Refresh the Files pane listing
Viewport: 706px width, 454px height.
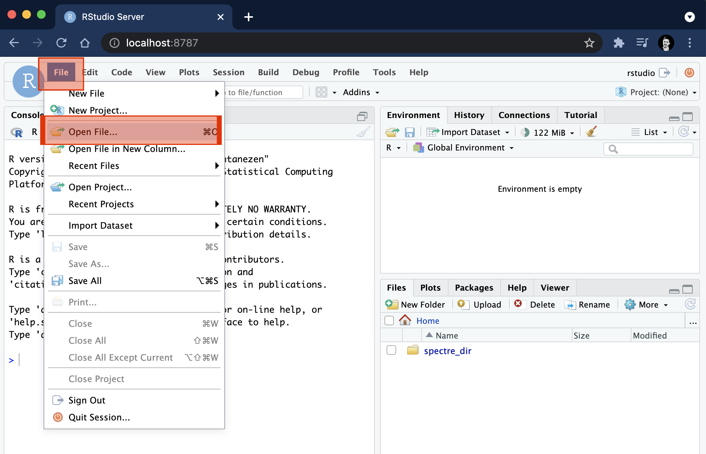click(x=690, y=304)
